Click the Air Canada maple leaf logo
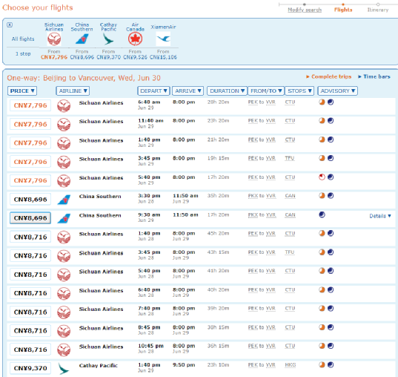This screenshot has height=377, width=398. (x=135, y=39)
